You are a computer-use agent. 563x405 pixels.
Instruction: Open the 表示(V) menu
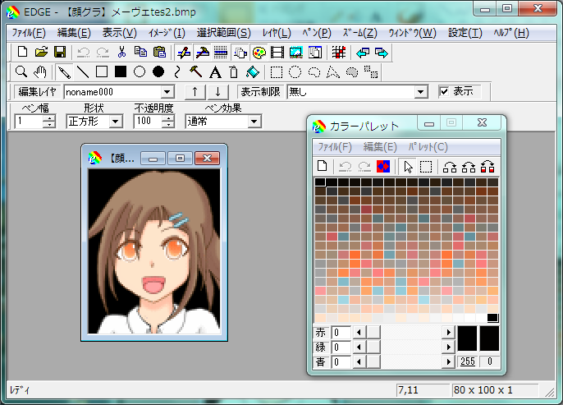point(120,33)
